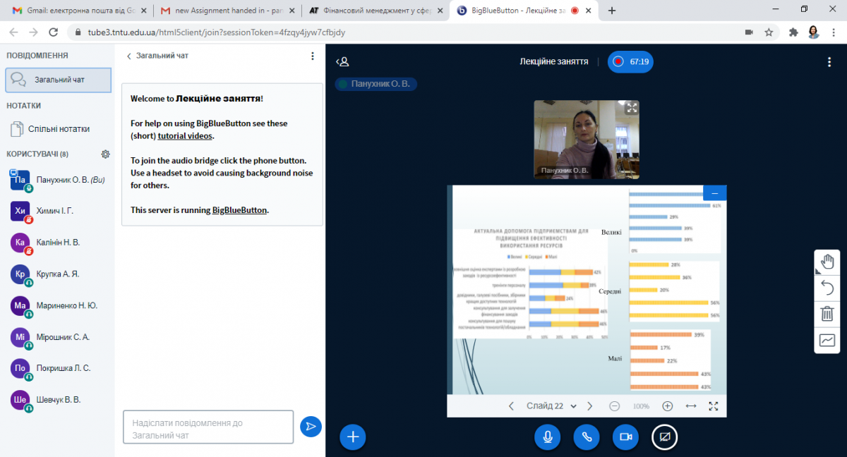Image resolution: width=847 pixels, height=457 pixels.
Task: Undo the last whiteboard annotation
Action: click(x=827, y=288)
